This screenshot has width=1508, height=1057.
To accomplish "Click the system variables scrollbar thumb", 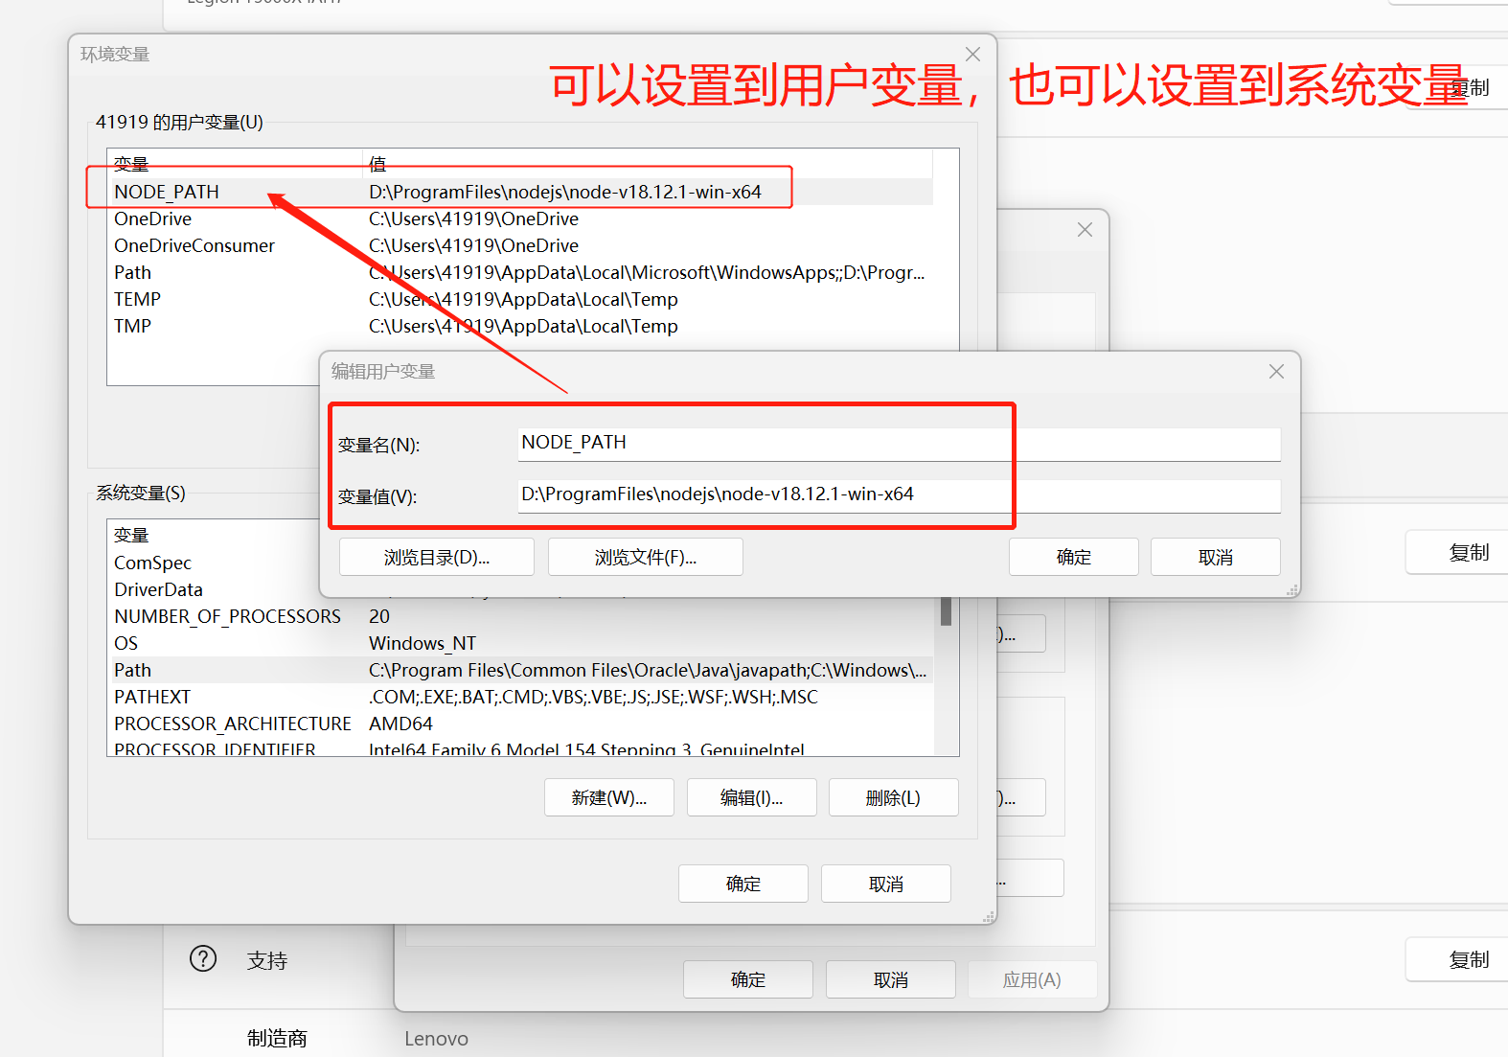I will pyautogui.click(x=946, y=611).
